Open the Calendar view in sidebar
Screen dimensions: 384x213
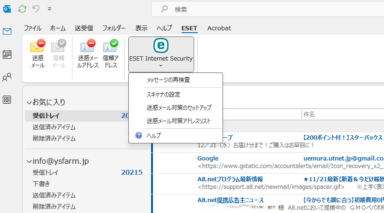[x=7, y=54]
